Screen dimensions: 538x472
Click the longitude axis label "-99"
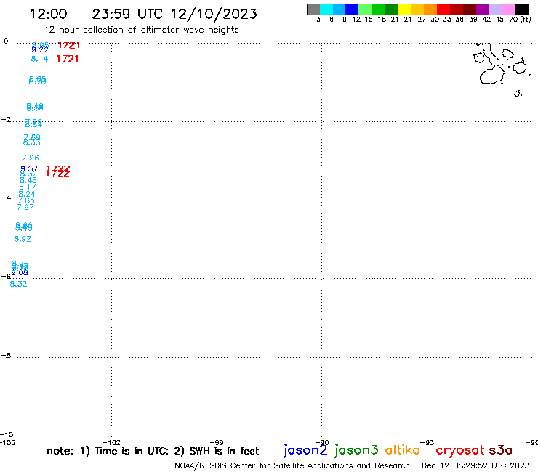pyautogui.click(x=217, y=442)
